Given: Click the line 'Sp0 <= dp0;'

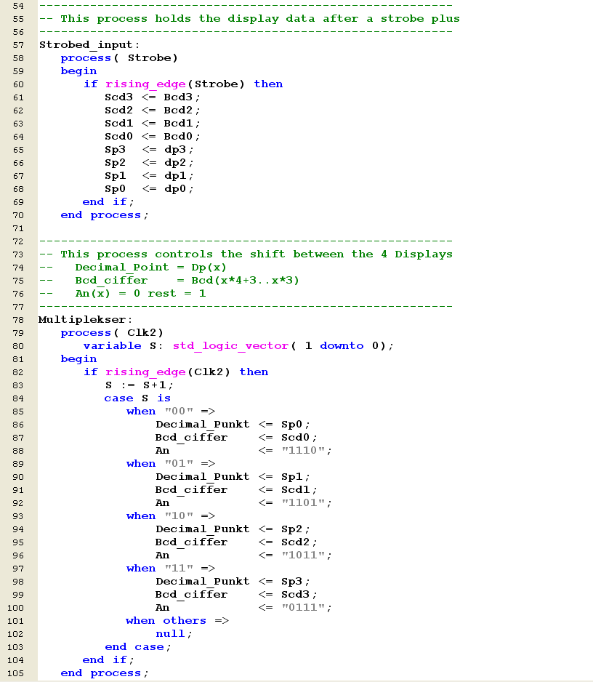Looking at the screenshot, I should click(149, 189).
